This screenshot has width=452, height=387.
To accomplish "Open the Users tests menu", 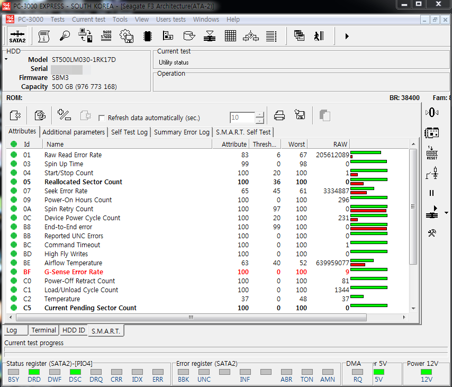I will 171,19.
